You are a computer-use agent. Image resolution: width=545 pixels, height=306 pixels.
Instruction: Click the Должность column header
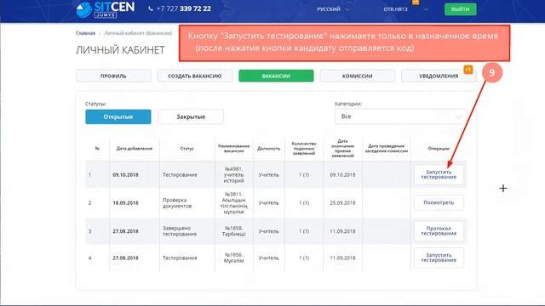point(269,149)
